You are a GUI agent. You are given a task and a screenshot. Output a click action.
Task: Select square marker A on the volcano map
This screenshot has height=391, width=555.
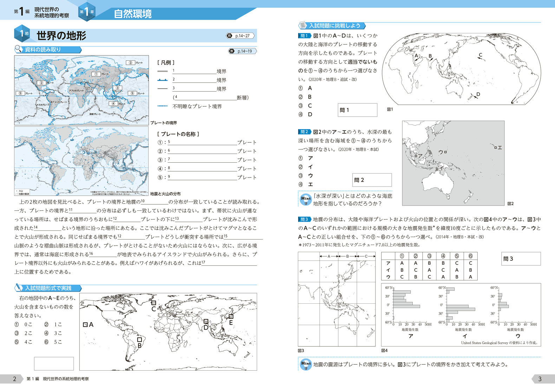coord(85,325)
